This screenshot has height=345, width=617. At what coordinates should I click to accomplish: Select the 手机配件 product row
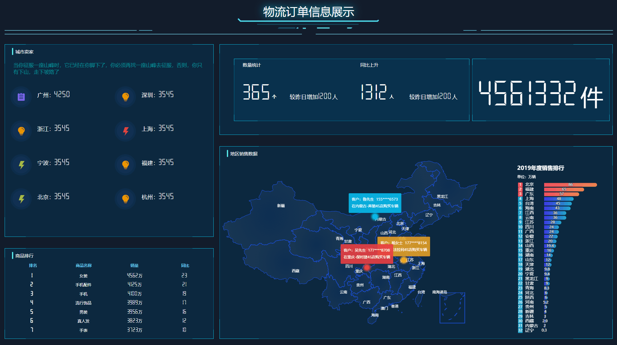point(84,285)
